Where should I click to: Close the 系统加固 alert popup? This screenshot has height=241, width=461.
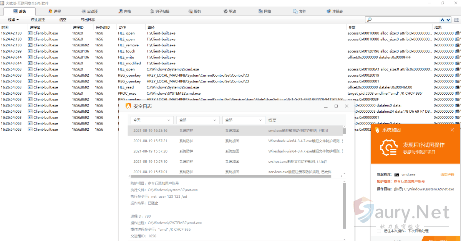(x=452, y=130)
